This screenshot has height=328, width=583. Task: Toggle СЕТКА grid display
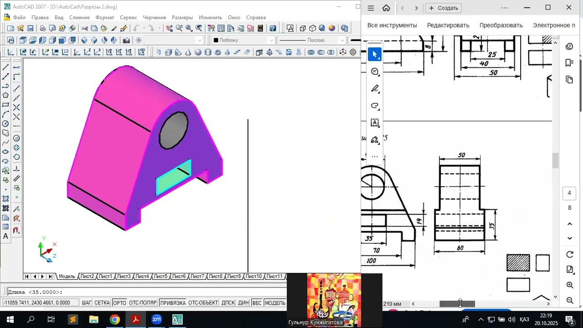click(x=102, y=303)
